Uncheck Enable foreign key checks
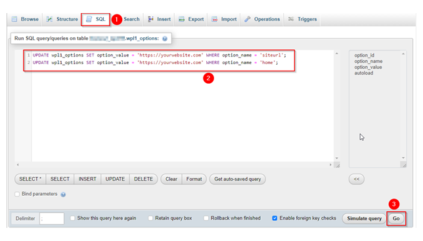This screenshot has height=241, width=423. click(275, 218)
